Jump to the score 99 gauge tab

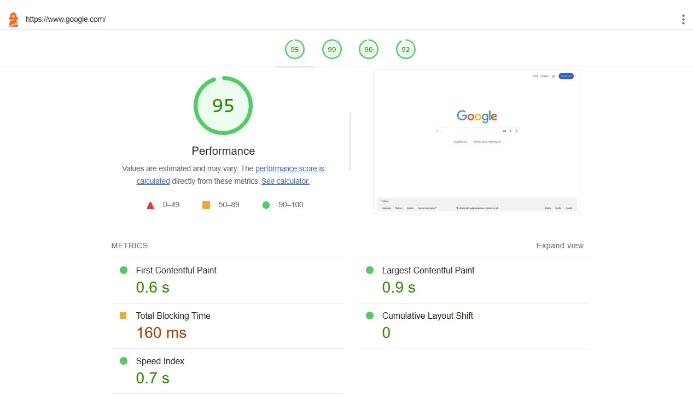pyautogui.click(x=332, y=50)
